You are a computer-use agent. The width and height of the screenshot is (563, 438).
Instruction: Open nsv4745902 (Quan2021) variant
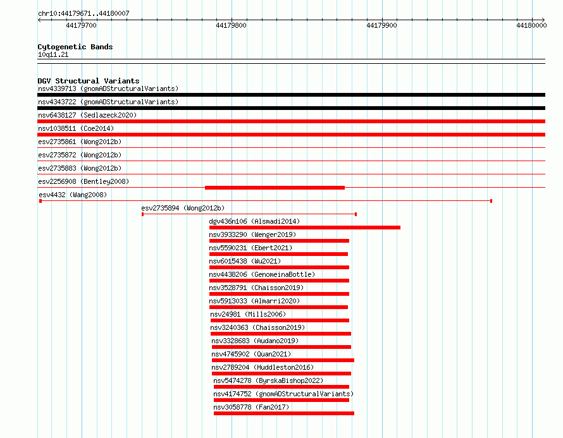(251, 354)
